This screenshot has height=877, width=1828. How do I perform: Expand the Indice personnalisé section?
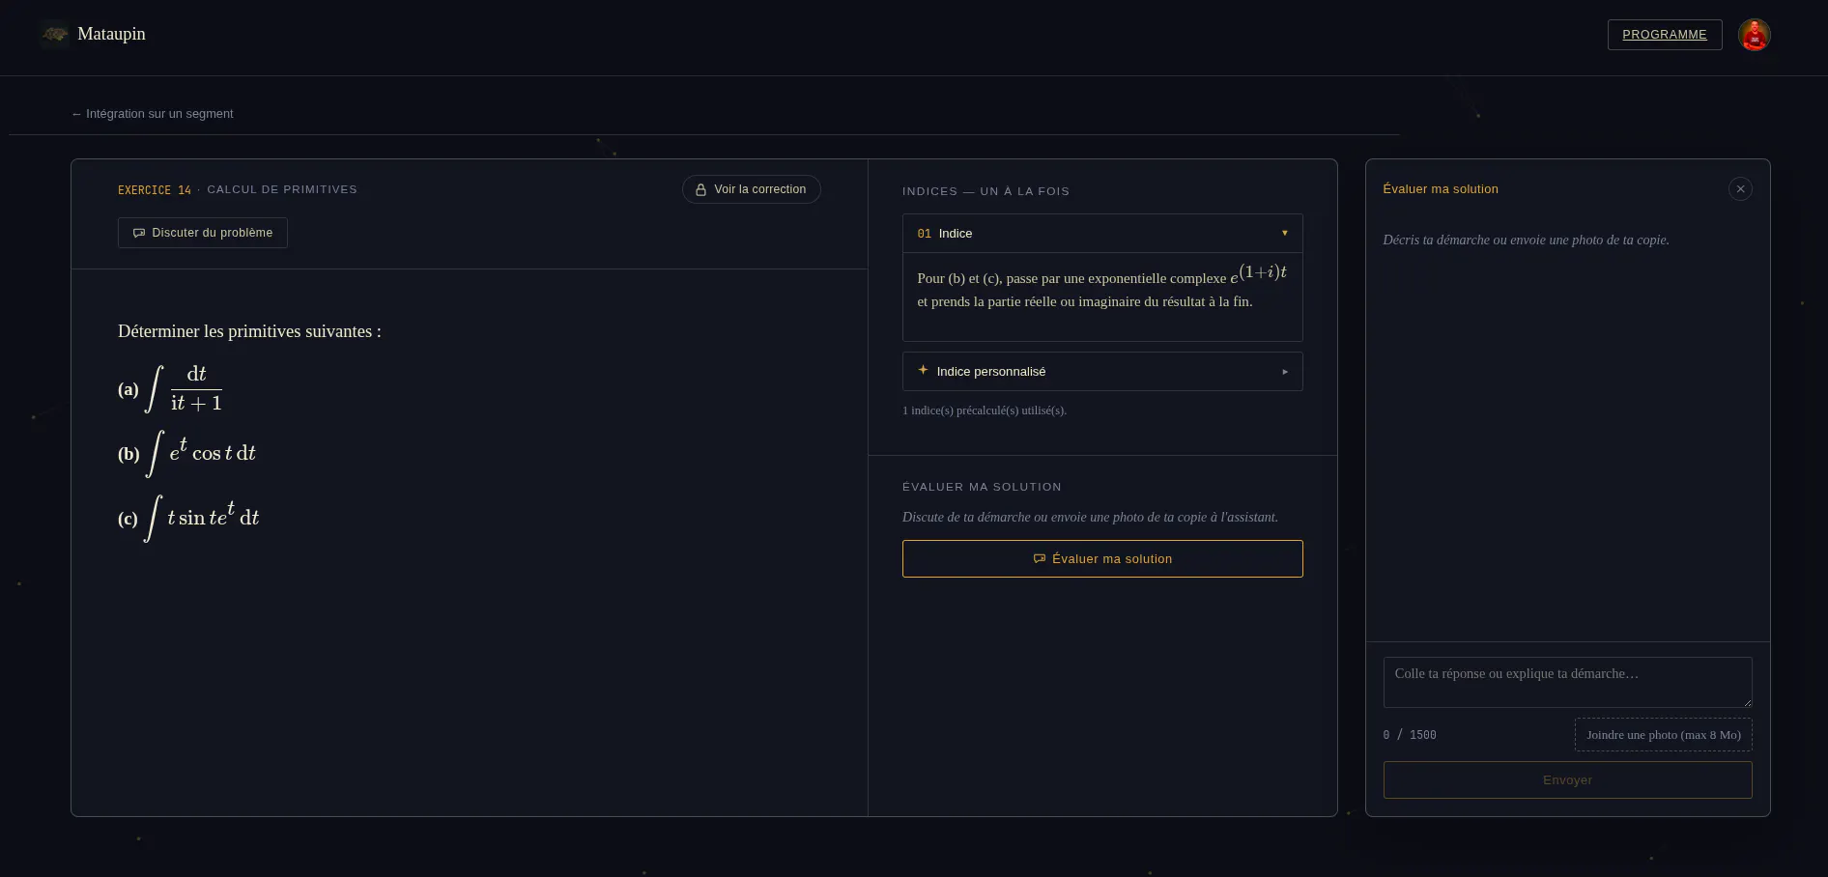1102,372
